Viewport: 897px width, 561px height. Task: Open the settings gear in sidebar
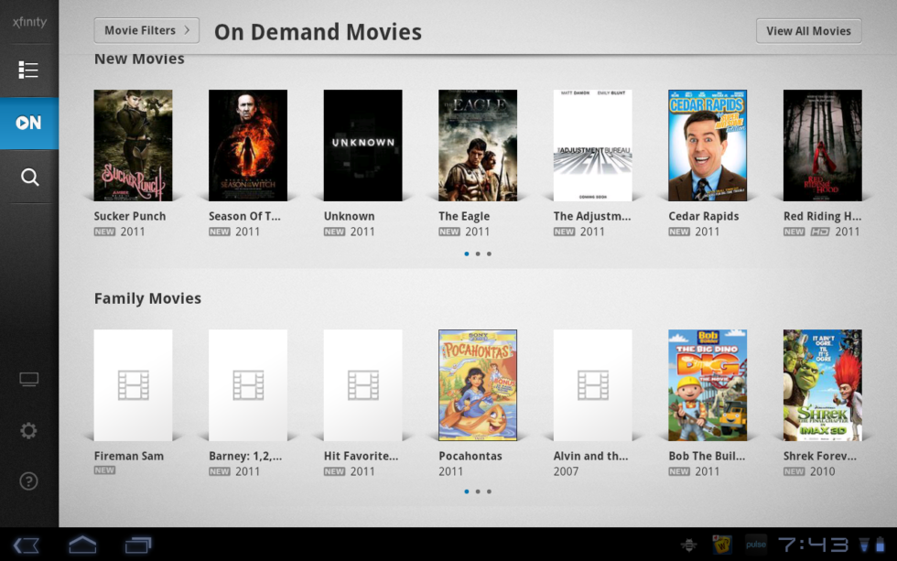coord(28,430)
